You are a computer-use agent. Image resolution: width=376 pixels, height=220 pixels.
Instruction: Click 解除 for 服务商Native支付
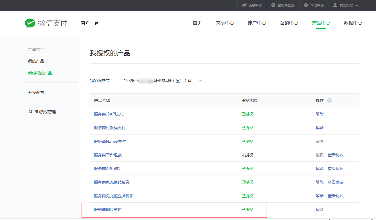click(x=319, y=142)
